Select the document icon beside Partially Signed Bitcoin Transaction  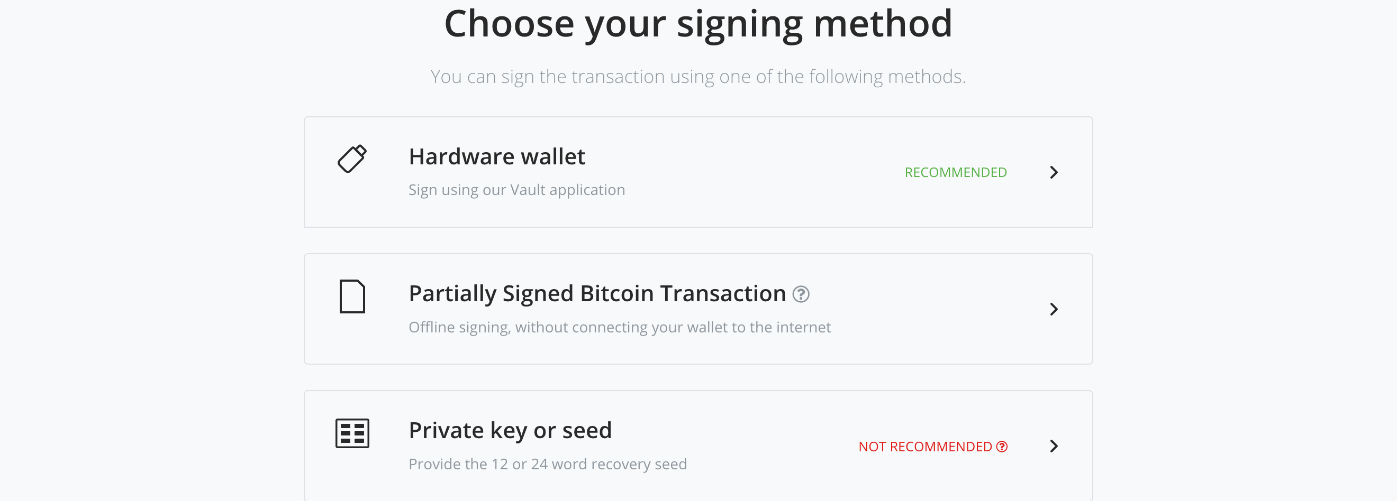(x=352, y=297)
